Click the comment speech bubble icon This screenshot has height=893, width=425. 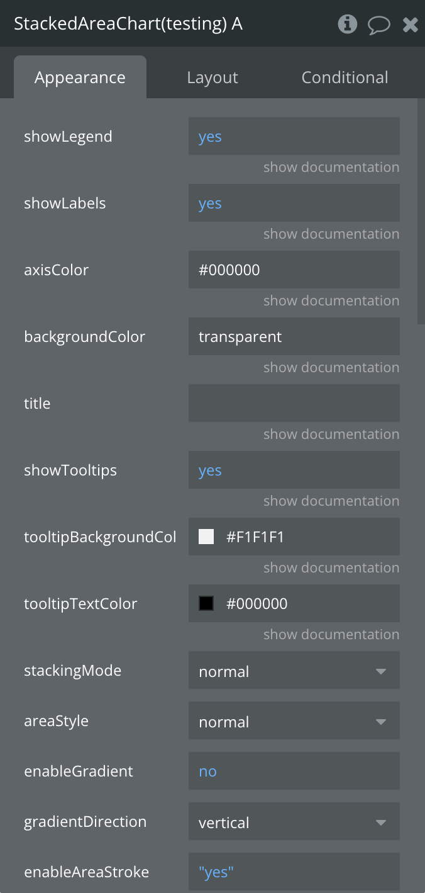coord(378,25)
